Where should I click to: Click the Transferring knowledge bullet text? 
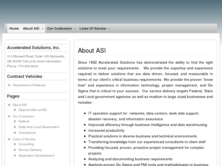click(147, 142)
